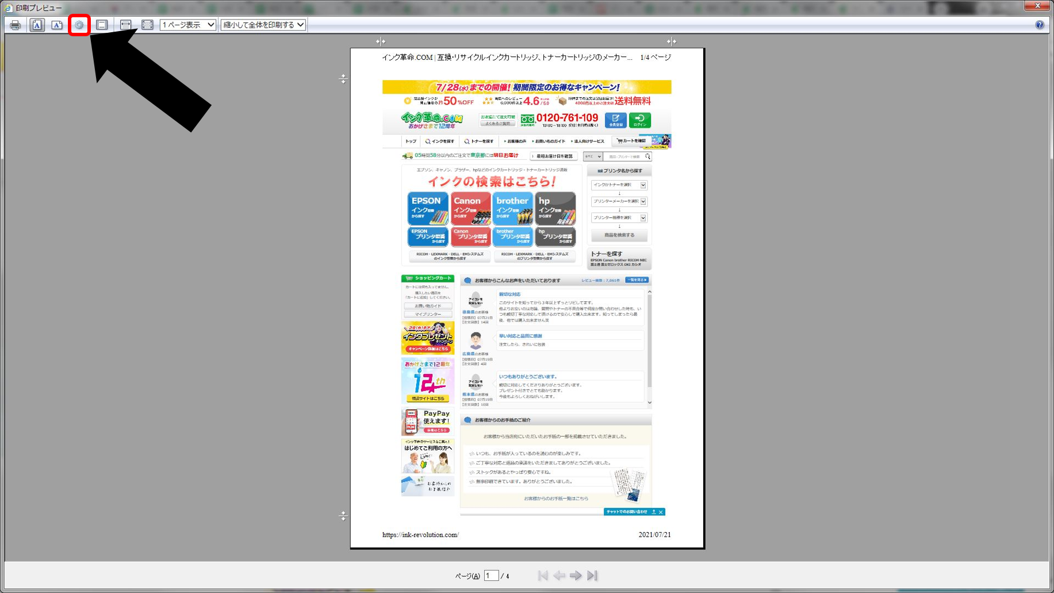This screenshot has height=593, width=1054.
Task: Open page setup with the gear icon
Action: point(79,25)
